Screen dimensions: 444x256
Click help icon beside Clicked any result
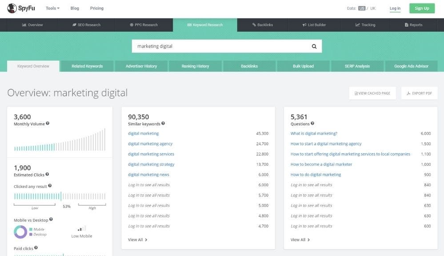(x=50, y=186)
